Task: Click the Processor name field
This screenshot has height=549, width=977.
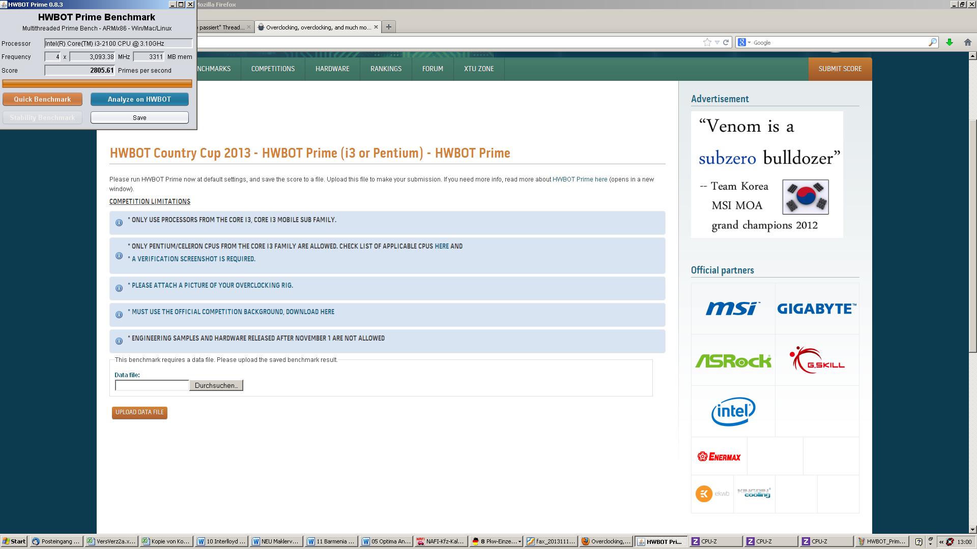Action: [118, 43]
